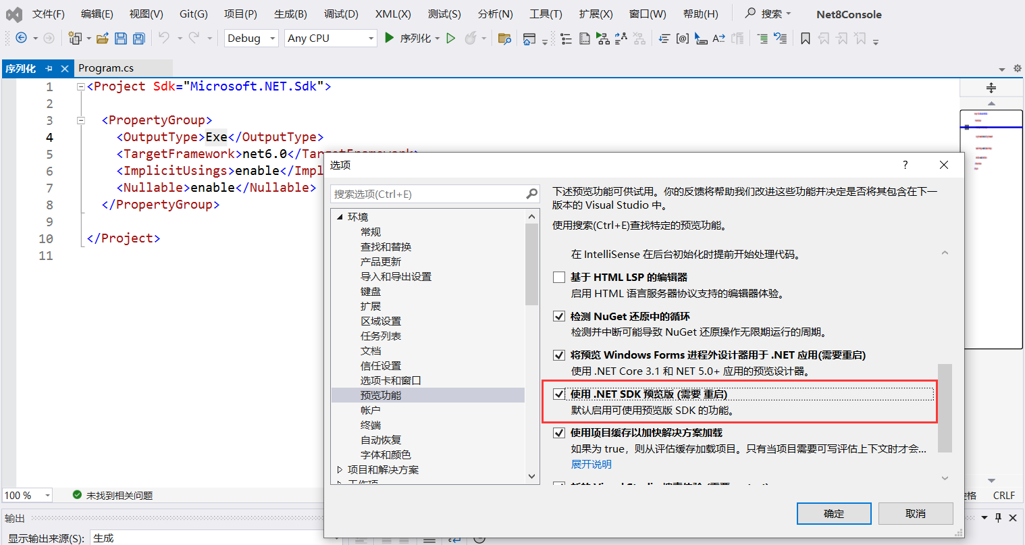
Task: Click 未找到相关问题 status indicator
Action: (x=113, y=495)
